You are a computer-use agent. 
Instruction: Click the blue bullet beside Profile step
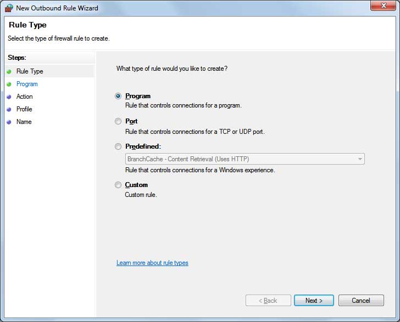[9, 109]
